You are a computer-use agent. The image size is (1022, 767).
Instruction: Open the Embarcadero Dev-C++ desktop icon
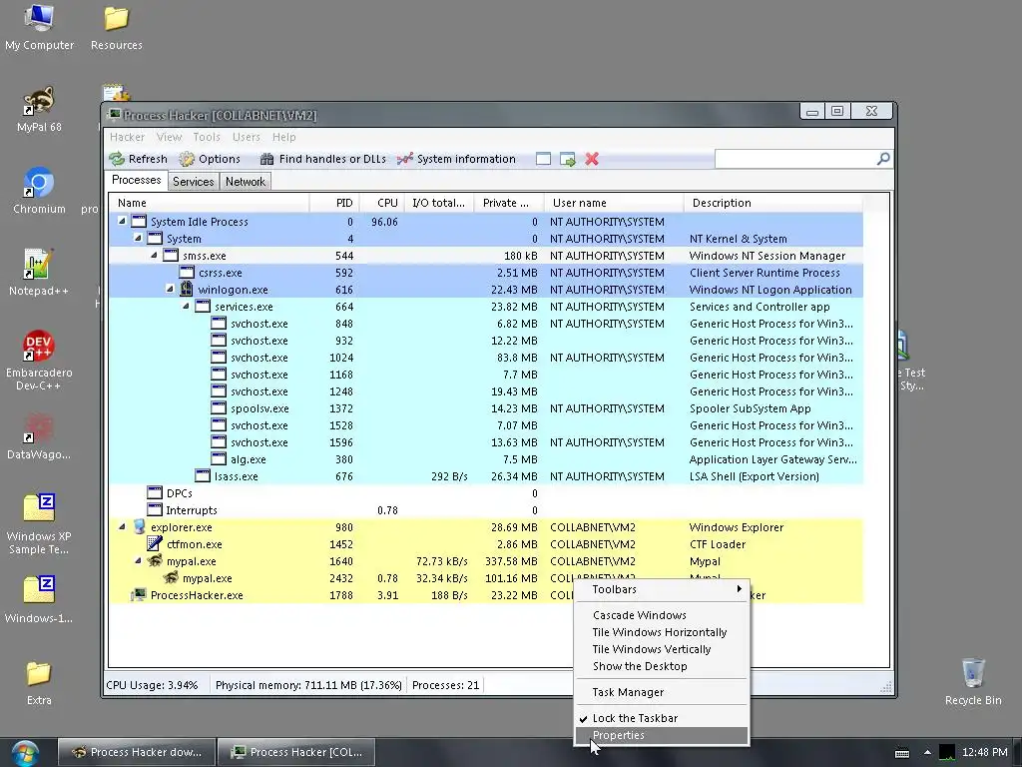pyautogui.click(x=39, y=360)
